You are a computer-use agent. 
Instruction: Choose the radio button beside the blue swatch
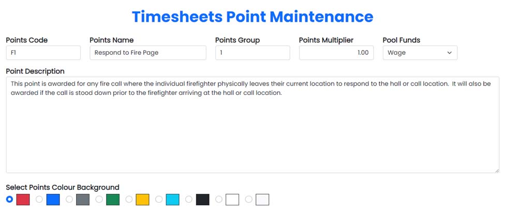[x=39, y=199]
